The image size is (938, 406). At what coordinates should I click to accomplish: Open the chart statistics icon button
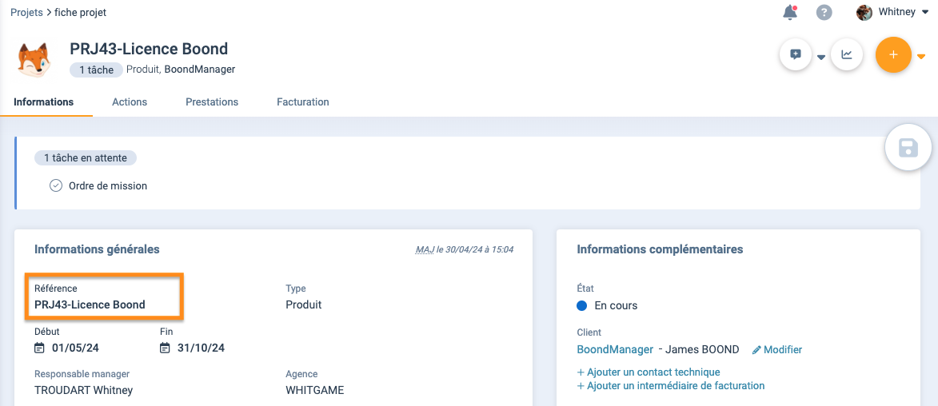[847, 55]
